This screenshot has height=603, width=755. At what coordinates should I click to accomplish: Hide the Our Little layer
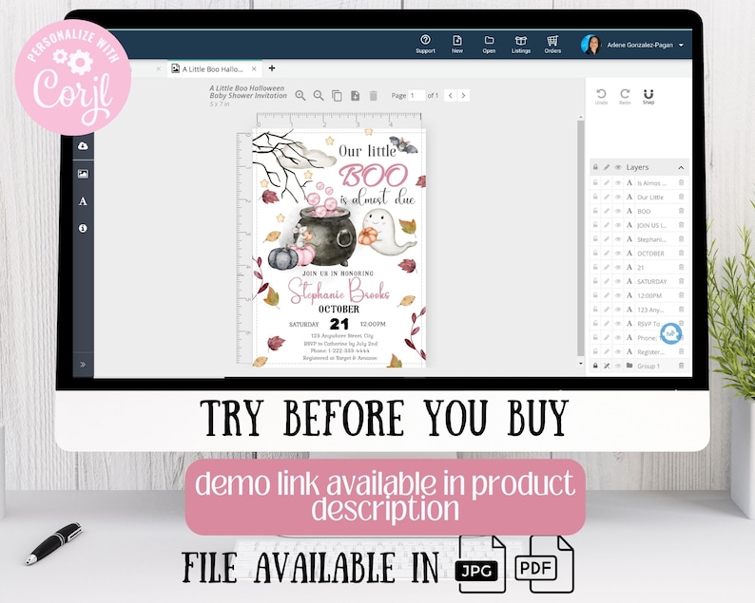click(x=618, y=197)
